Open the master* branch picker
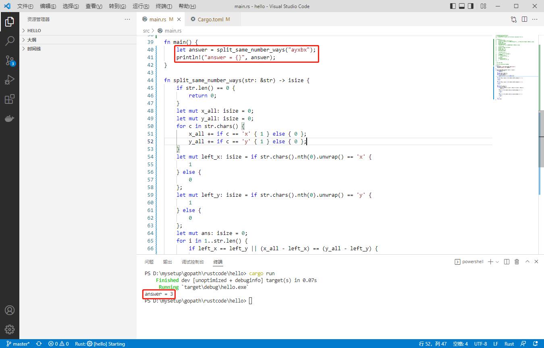 [x=18, y=344]
